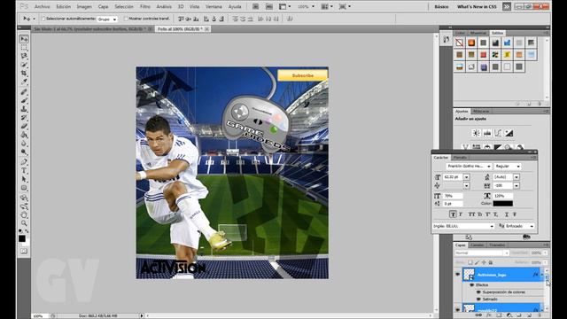Select the Clone Stamp tool

coord(24,109)
